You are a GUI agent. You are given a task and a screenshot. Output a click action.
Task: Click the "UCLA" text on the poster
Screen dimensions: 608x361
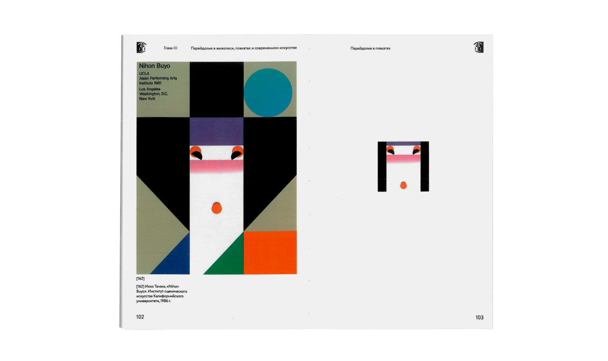[144, 73]
